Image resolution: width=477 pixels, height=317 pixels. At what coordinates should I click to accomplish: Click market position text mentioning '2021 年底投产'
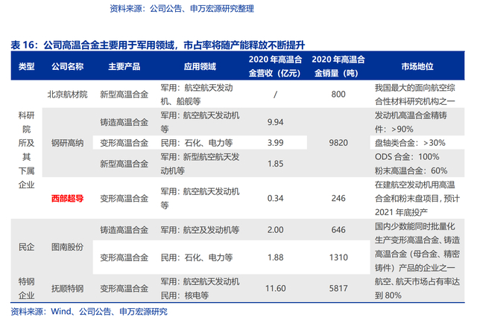pyautogui.click(x=417, y=198)
